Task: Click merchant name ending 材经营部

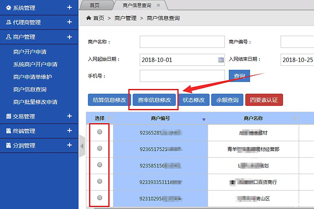Action: [x=253, y=149]
